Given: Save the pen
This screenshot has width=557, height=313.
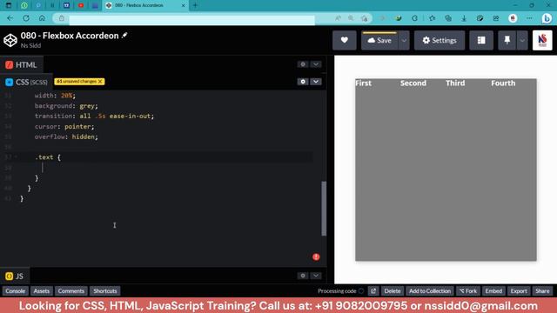Looking at the screenshot, I should (x=379, y=40).
